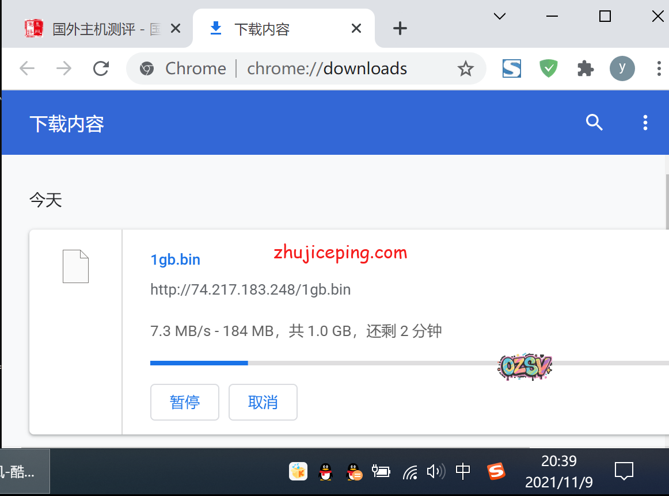Open the user profile avatar
Image resolution: width=669 pixels, height=496 pixels.
[x=622, y=69]
